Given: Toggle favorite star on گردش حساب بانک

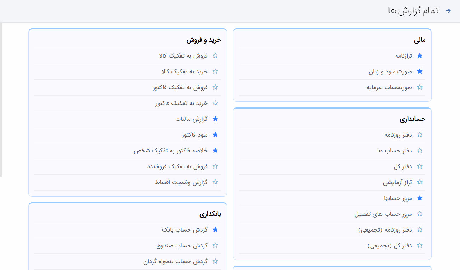Looking at the screenshot, I should (215, 230).
